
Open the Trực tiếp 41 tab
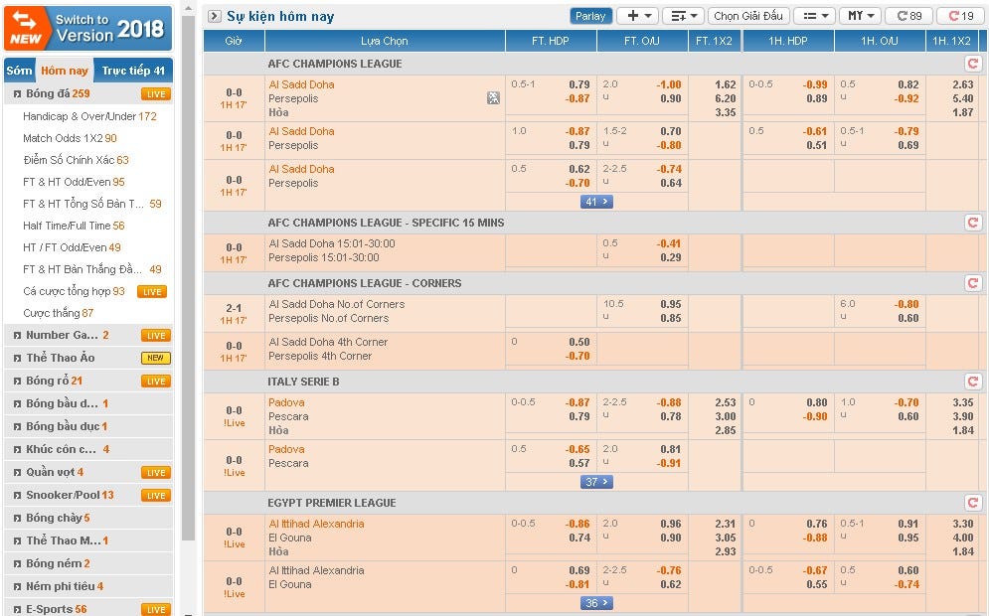[133, 71]
